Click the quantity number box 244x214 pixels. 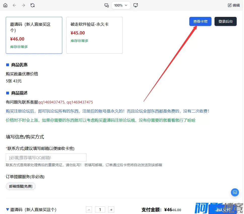pyautogui.click(x=100, y=209)
